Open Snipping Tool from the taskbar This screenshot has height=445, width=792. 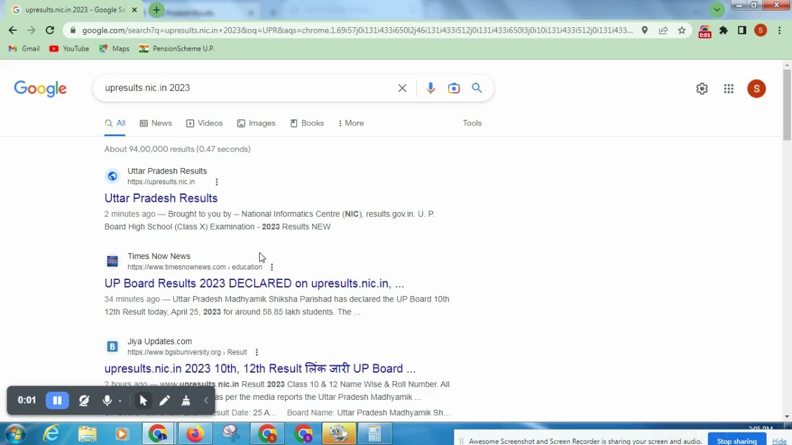231,434
